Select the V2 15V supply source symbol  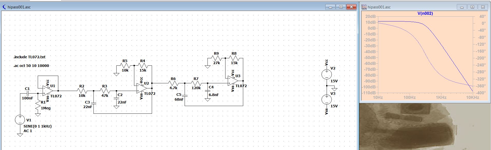tap(327, 74)
